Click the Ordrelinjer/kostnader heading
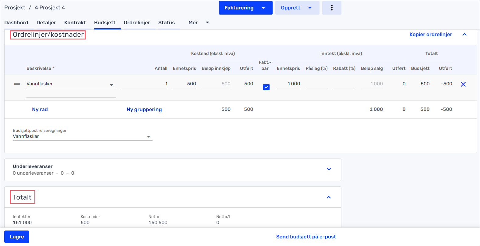Image resolution: width=480 pixels, height=246 pixels. coord(48,35)
